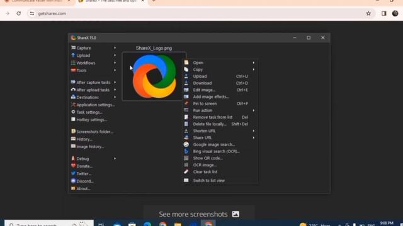Image resolution: width=403 pixels, height=226 pixels.
Task: Click the Pin to screen pin icon
Action: [186, 103]
